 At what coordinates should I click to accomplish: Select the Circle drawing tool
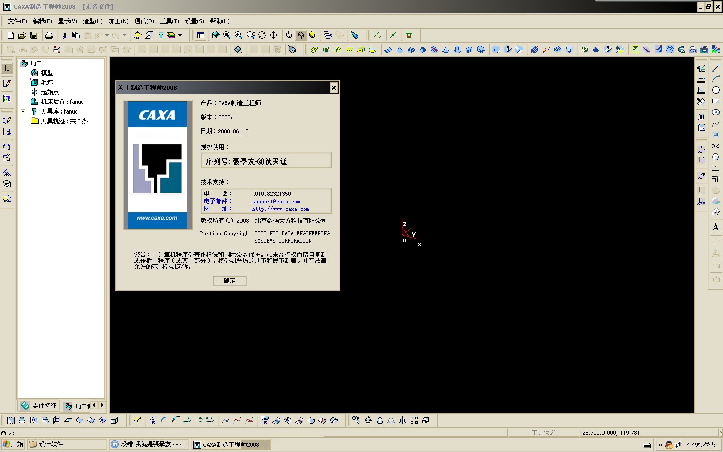(716, 90)
